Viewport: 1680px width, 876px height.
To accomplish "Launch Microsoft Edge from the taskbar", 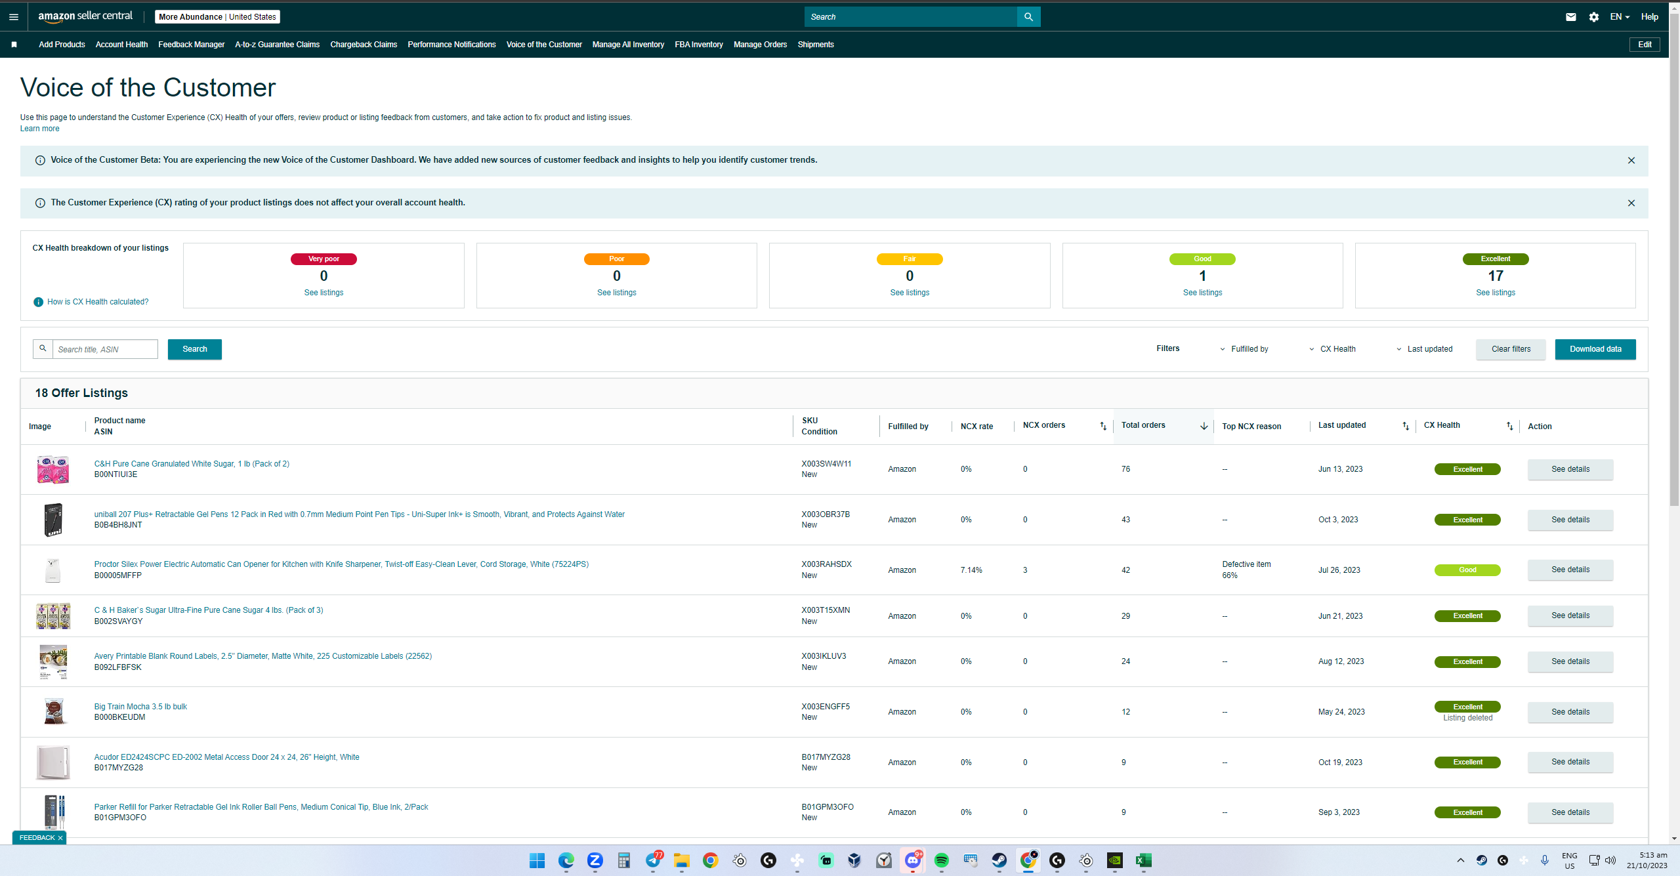I will [x=566, y=860].
